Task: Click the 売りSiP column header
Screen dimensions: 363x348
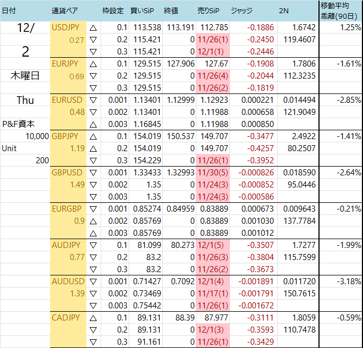Action: tap(208, 10)
